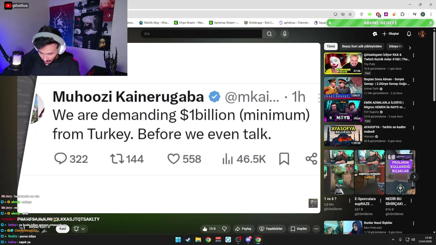Open more actions three-dot menu below video
The image size is (436, 245).
click(x=316, y=229)
